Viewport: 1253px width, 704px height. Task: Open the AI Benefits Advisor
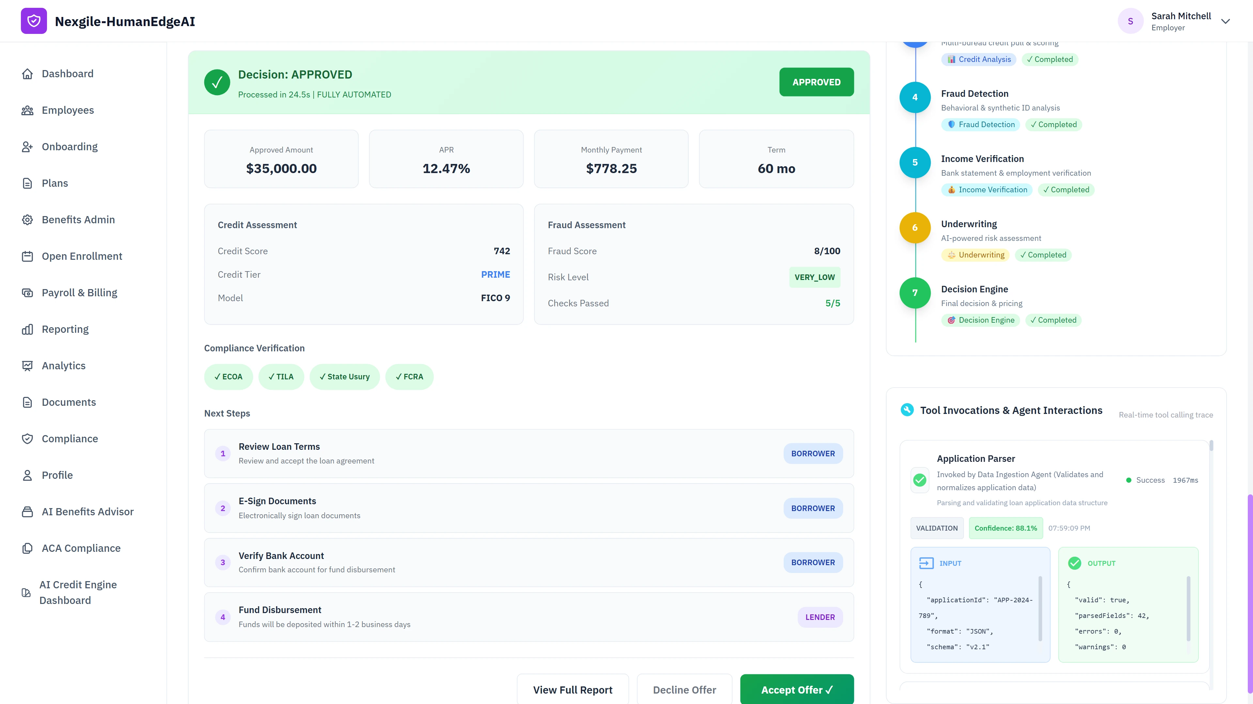87,511
